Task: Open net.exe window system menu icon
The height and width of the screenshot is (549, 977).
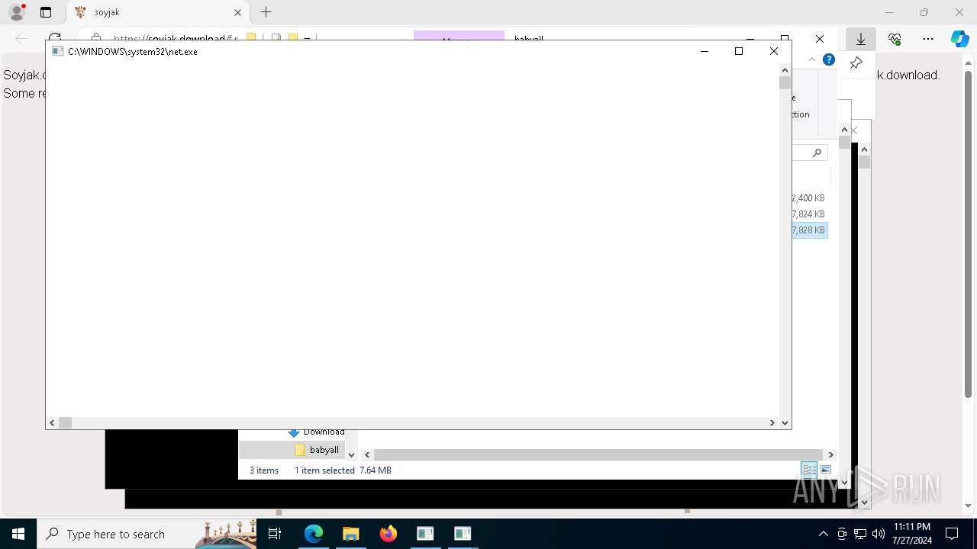Action: pos(57,51)
